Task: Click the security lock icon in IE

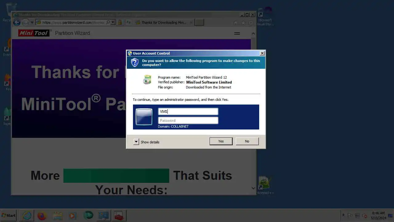Action: [x=120, y=22]
